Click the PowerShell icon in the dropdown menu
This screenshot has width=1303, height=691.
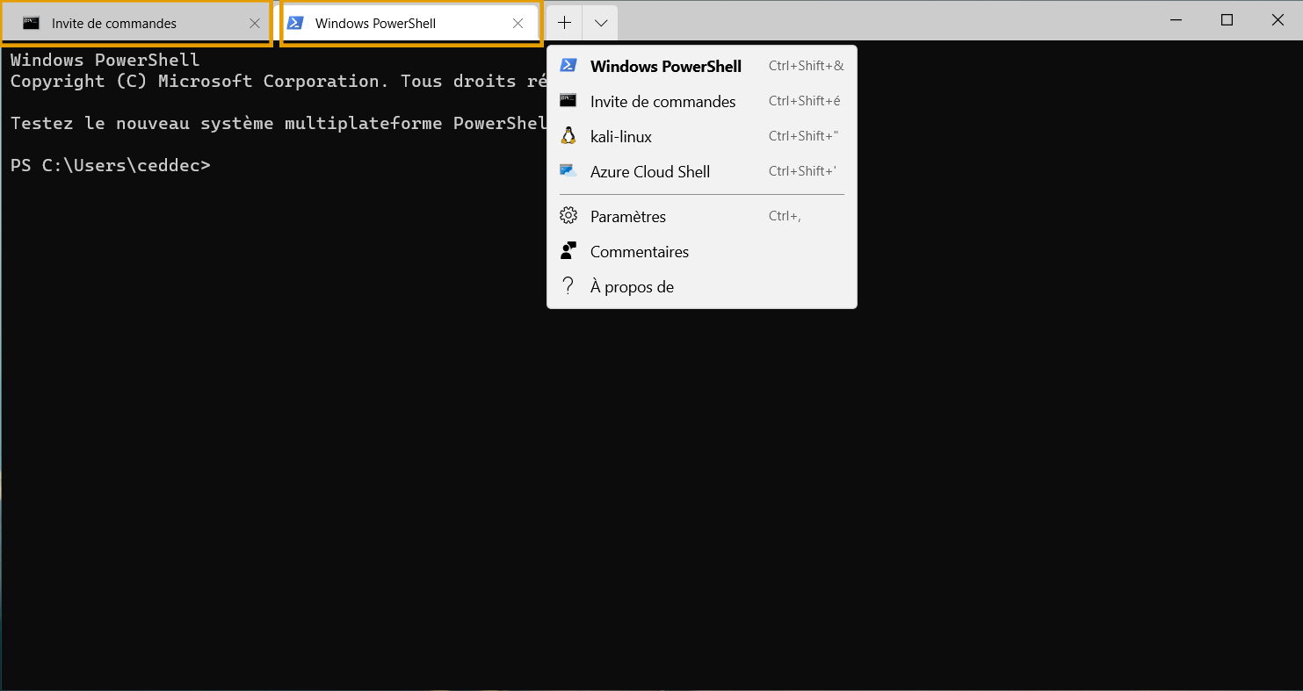point(568,66)
